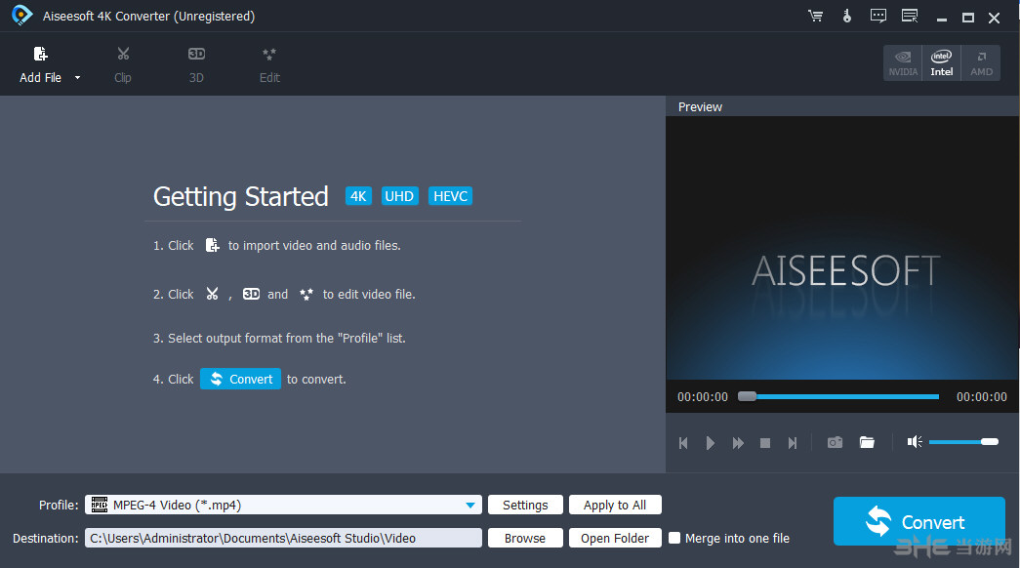This screenshot has width=1020, height=568.
Task: Enable Intel hardware acceleration
Action: click(941, 61)
